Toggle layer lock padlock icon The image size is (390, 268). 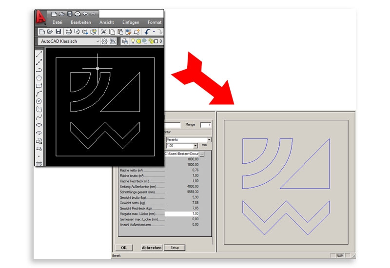(151, 41)
